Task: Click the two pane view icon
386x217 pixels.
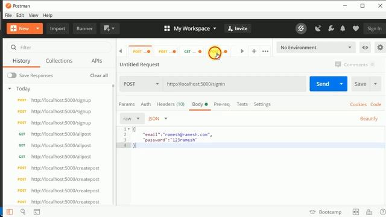Action: pos(356,212)
